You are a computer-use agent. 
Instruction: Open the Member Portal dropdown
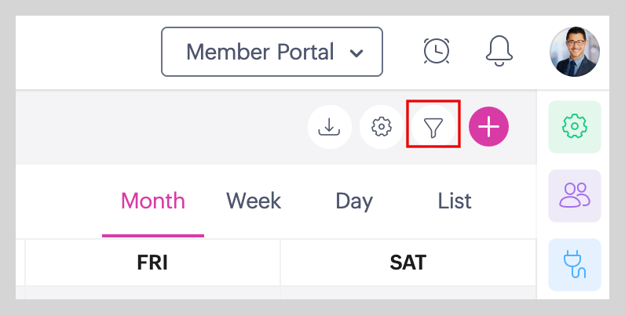[271, 52]
